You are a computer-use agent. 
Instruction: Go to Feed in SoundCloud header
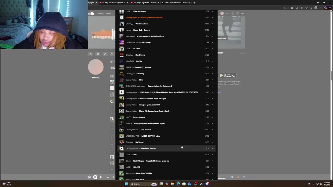pyautogui.click(x=108, y=14)
